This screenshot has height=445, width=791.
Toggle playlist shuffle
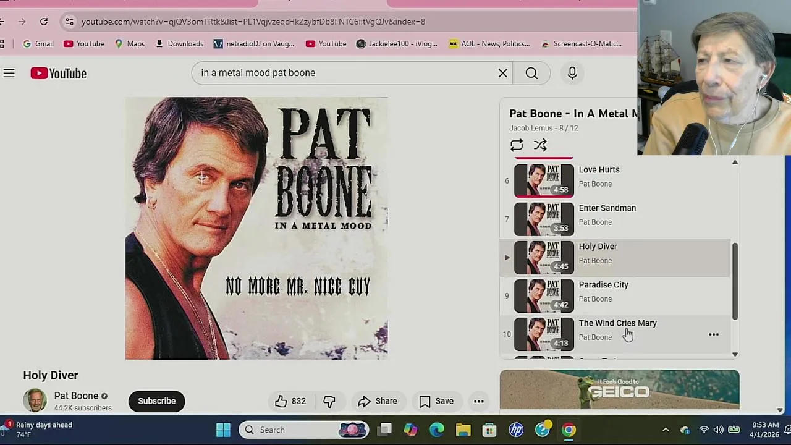coord(540,145)
